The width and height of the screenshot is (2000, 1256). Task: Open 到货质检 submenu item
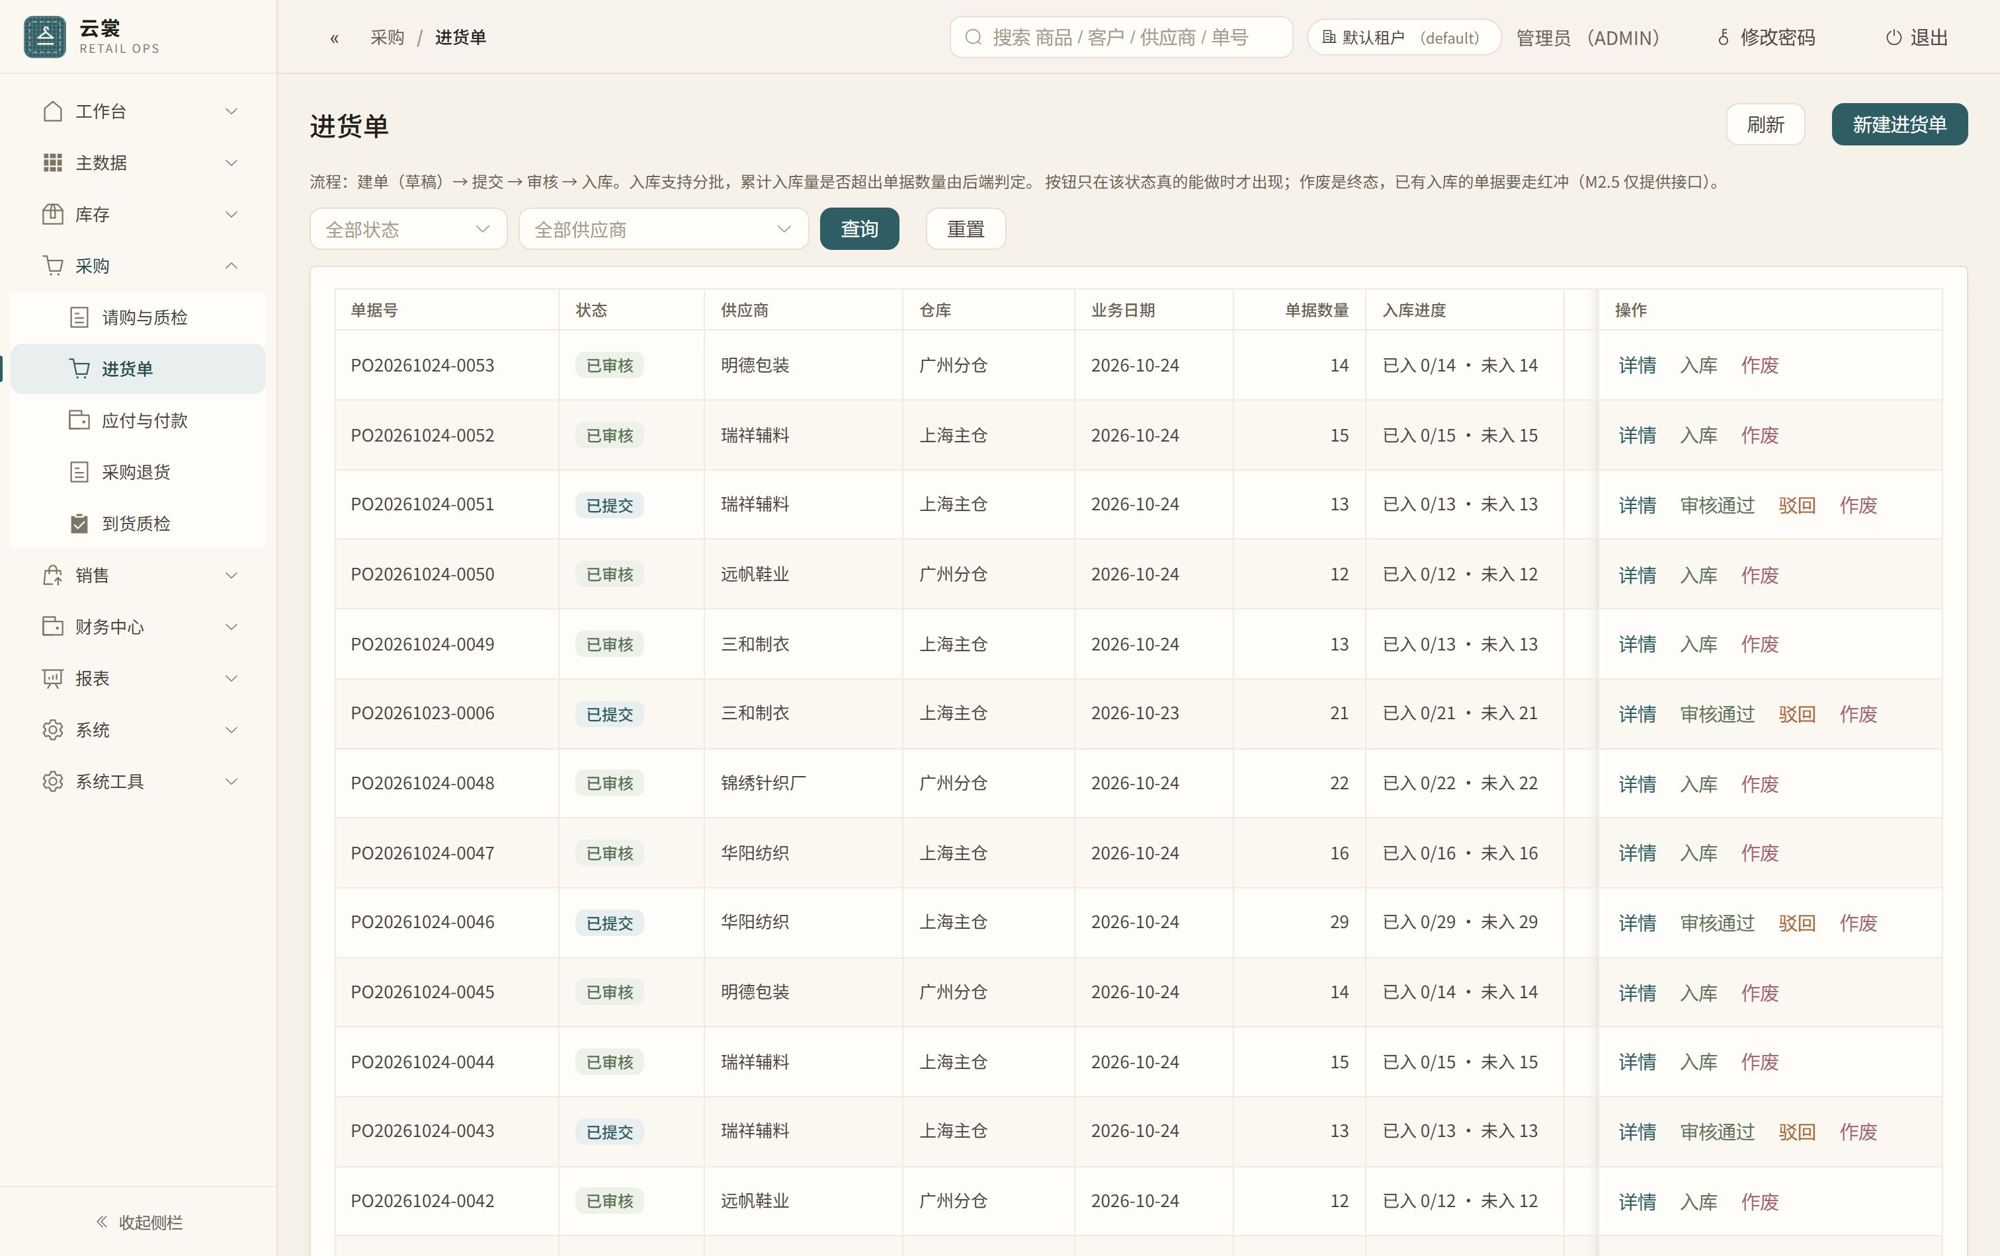[x=138, y=523]
